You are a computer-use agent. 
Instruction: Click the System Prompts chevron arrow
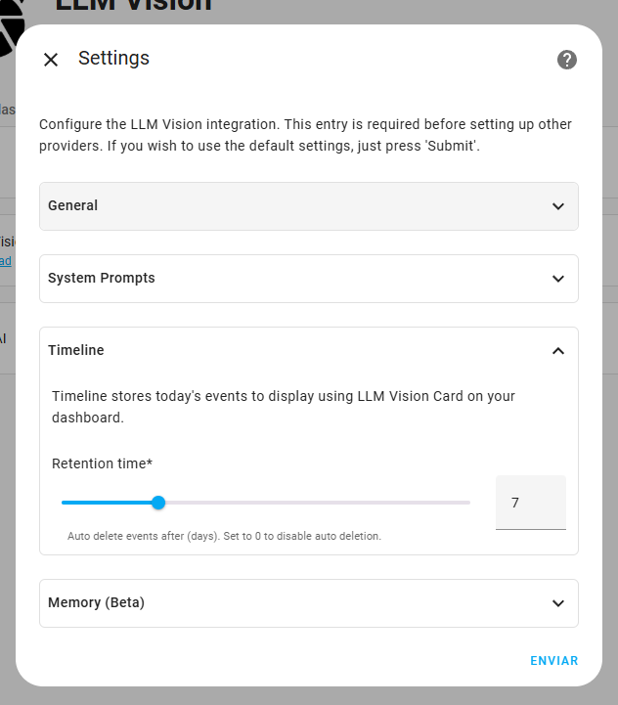pyautogui.click(x=558, y=279)
